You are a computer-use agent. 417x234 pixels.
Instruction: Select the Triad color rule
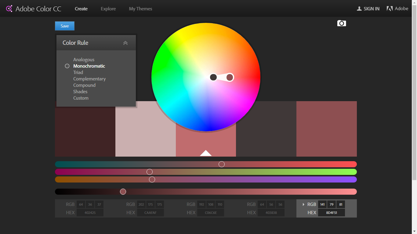pyautogui.click(x=78, y=73)
